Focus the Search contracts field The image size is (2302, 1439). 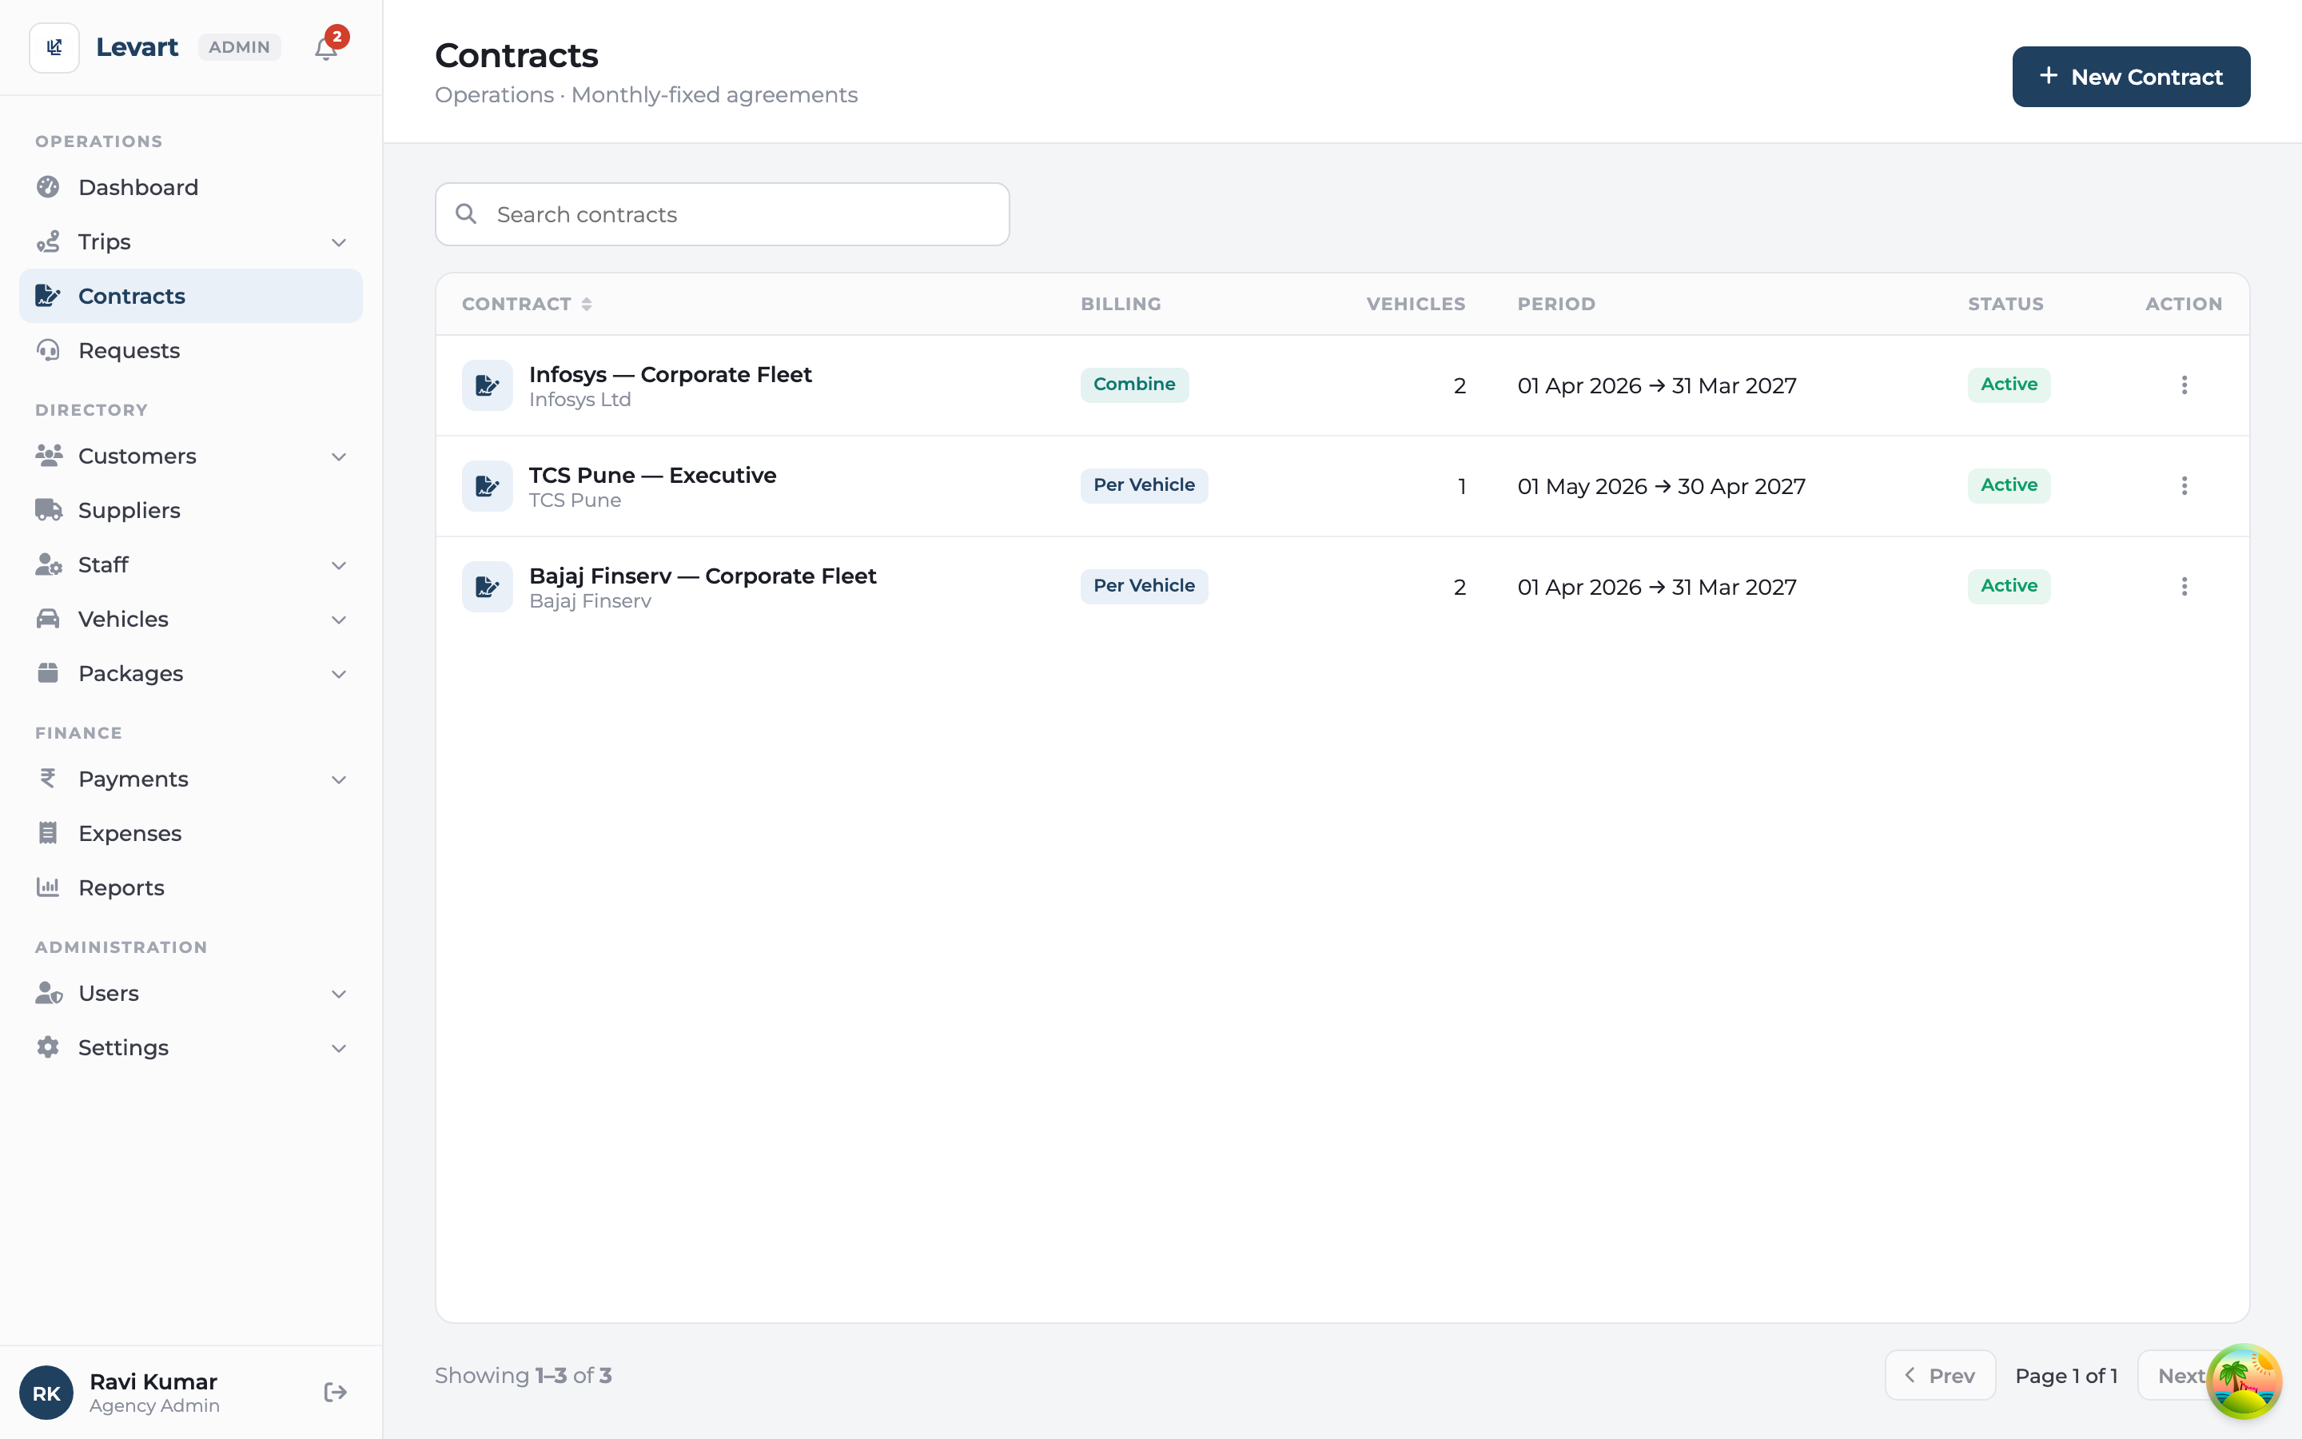[x=722, y=214]
